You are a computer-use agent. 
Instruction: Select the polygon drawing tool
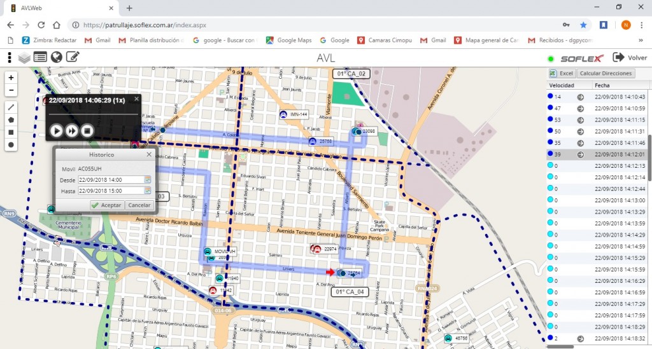click(x=11, y=120)
